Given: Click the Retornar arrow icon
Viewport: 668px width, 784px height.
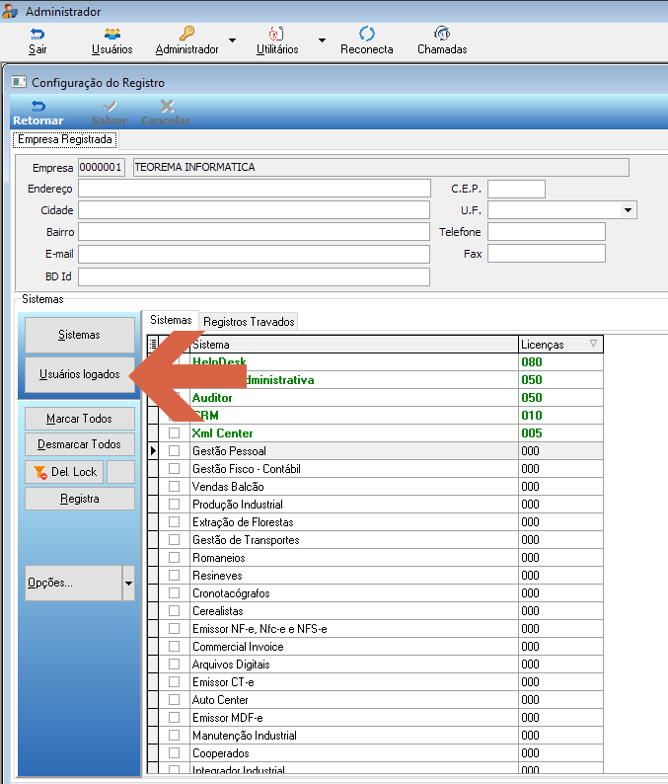Looking at the screenshot, I should pos(38,106).
